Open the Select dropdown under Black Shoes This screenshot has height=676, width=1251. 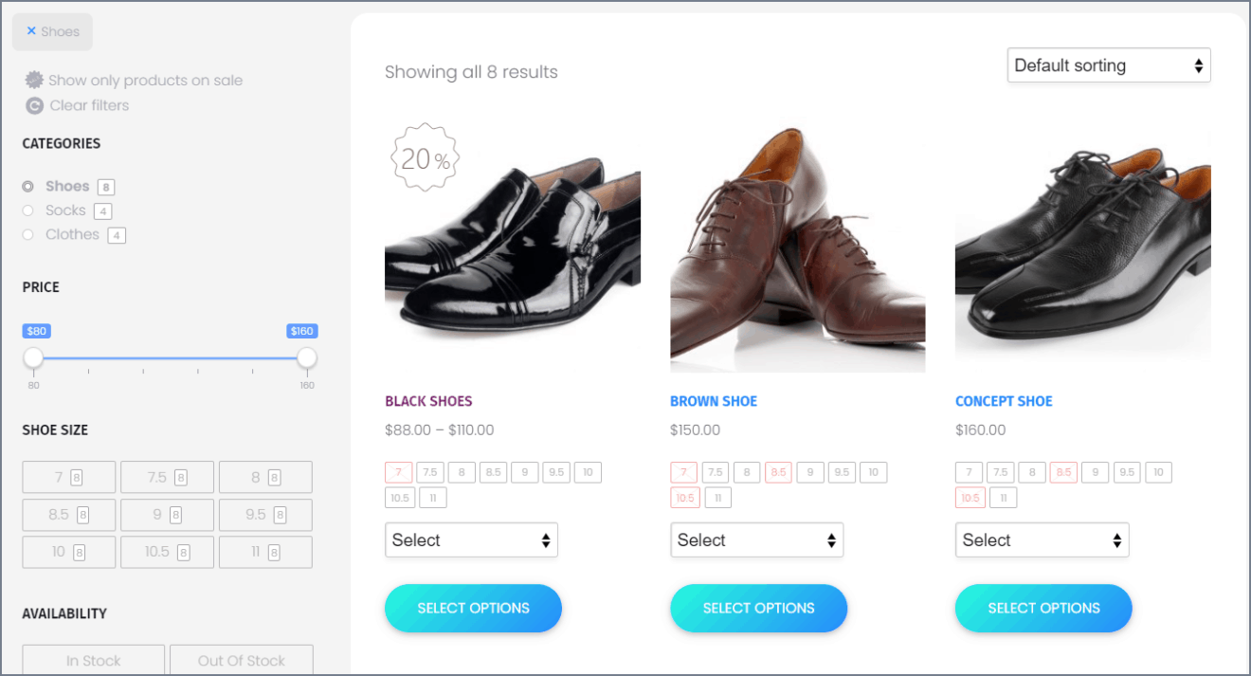471,539
